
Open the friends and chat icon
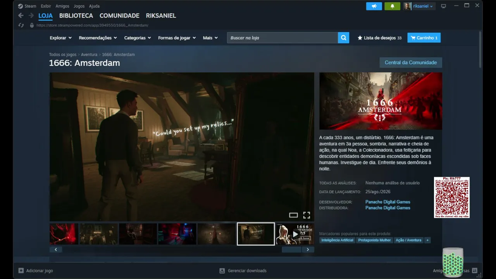pyautogui.click(x=475, y=270)
